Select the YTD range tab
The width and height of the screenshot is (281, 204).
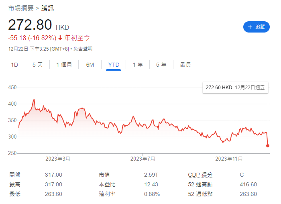pyautogui.click(x=114, y=65)
